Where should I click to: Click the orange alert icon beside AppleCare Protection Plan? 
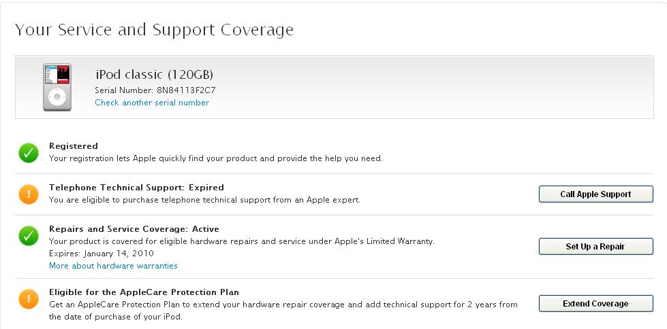(29, 299)
